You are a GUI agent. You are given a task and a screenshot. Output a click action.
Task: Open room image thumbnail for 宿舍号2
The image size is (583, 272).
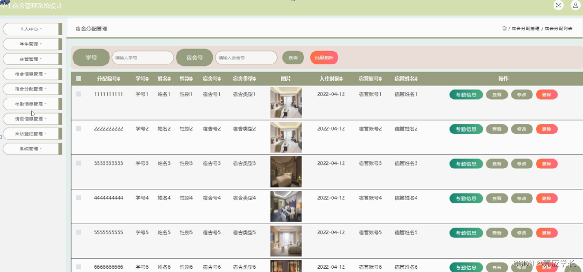click(286, 137)
